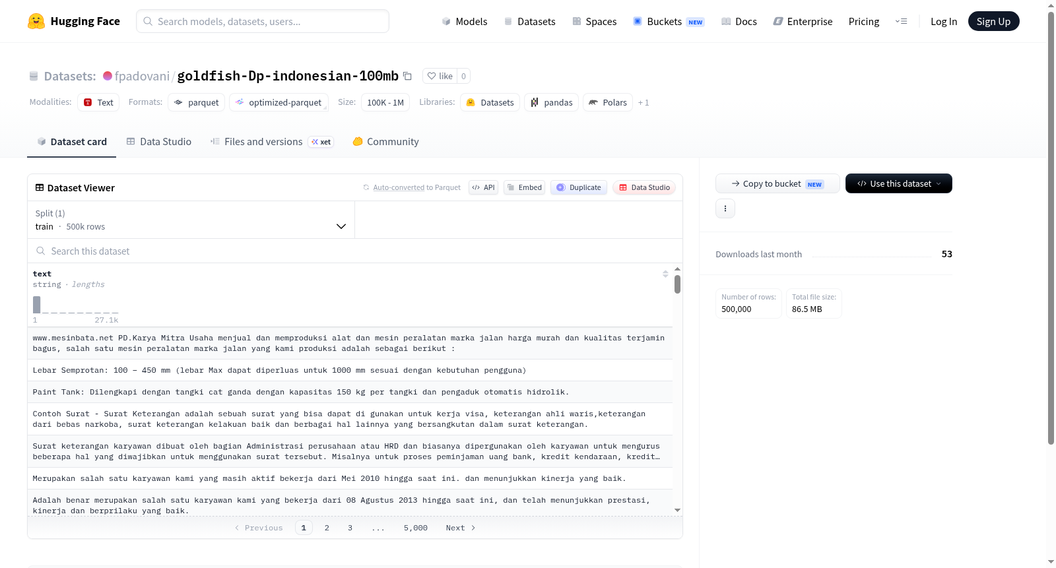Focus the Search models, datasets, users field

263,21
